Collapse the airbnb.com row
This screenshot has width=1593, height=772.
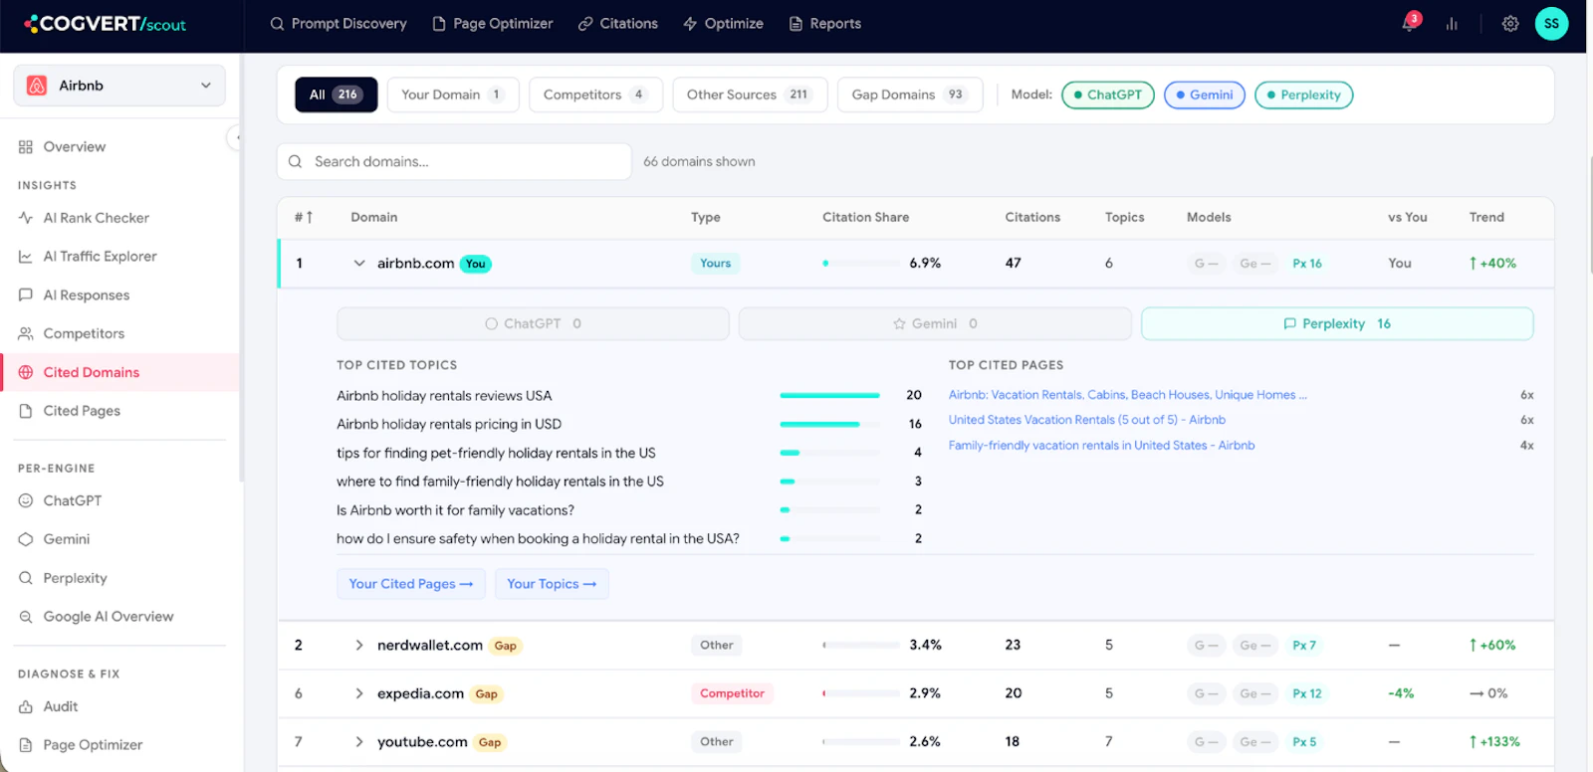pyautogui.click(x=359, y=264)
